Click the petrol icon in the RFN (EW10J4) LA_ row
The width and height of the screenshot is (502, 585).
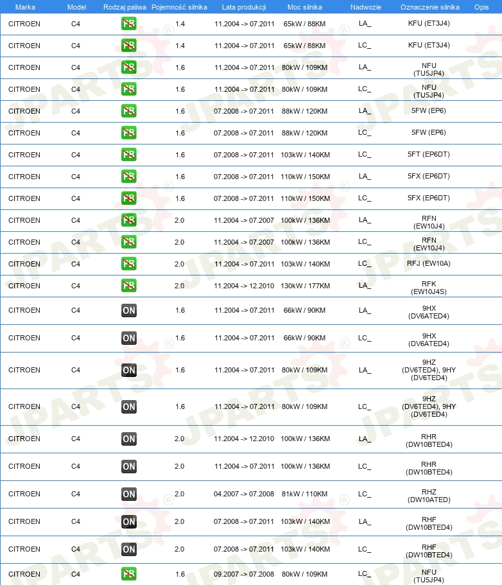128,220
